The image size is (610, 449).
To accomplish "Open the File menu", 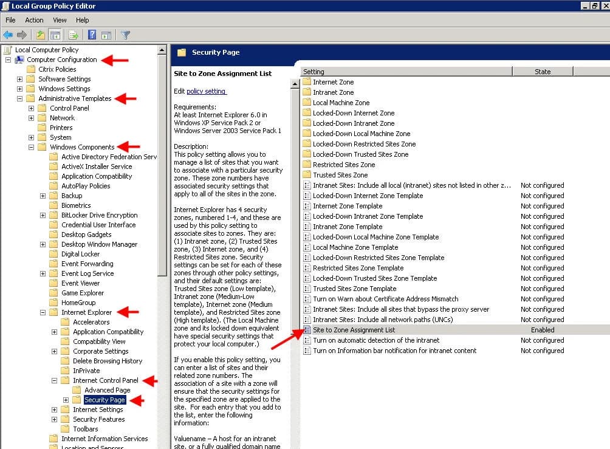I will tap(10, 20).
